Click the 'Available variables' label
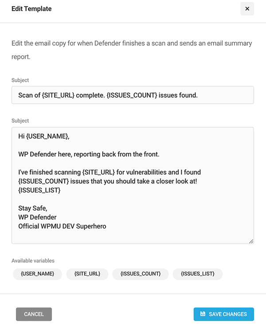 33,261
